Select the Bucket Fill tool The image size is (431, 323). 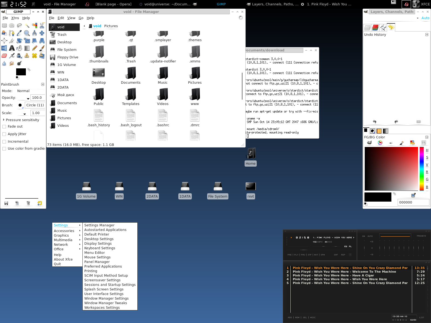pyautogui.click(x=19, y=48)
